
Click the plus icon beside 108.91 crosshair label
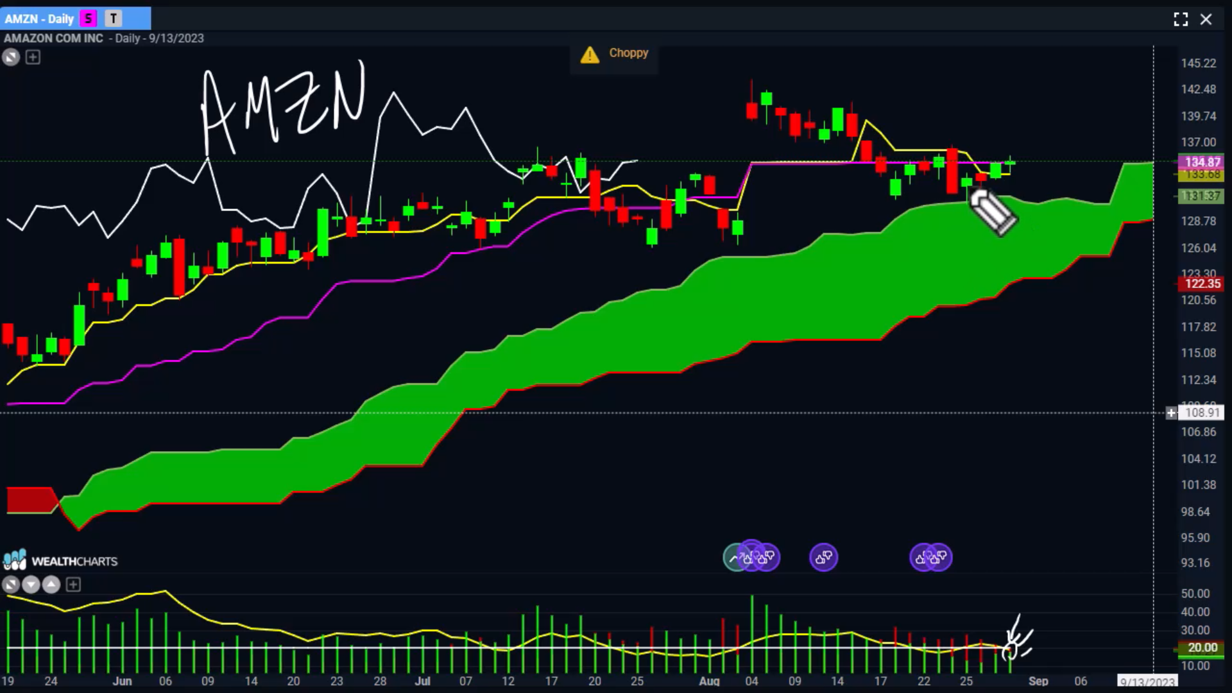point(1171,413)
